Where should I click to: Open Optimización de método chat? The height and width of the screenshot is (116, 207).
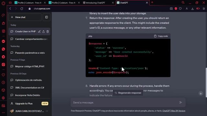pyautogui.click(x=29, y=80)
